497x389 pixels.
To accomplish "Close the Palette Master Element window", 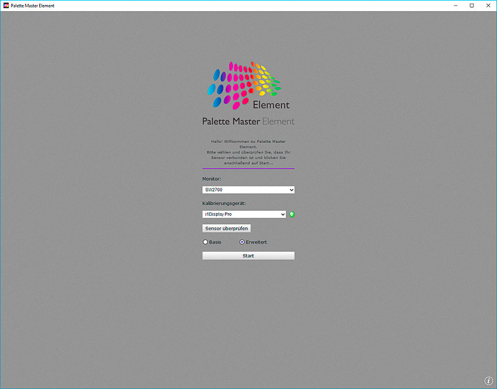I will pos(488,6).
